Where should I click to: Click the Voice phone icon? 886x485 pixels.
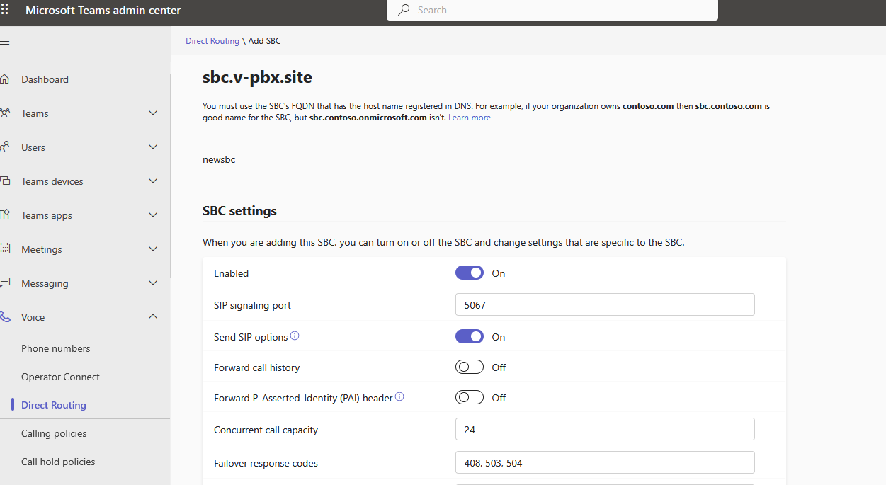click(4, 316)
